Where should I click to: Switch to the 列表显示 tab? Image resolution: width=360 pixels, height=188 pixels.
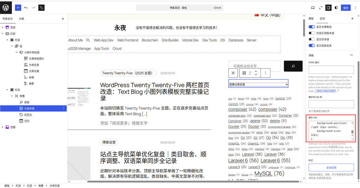pos(8,19)
